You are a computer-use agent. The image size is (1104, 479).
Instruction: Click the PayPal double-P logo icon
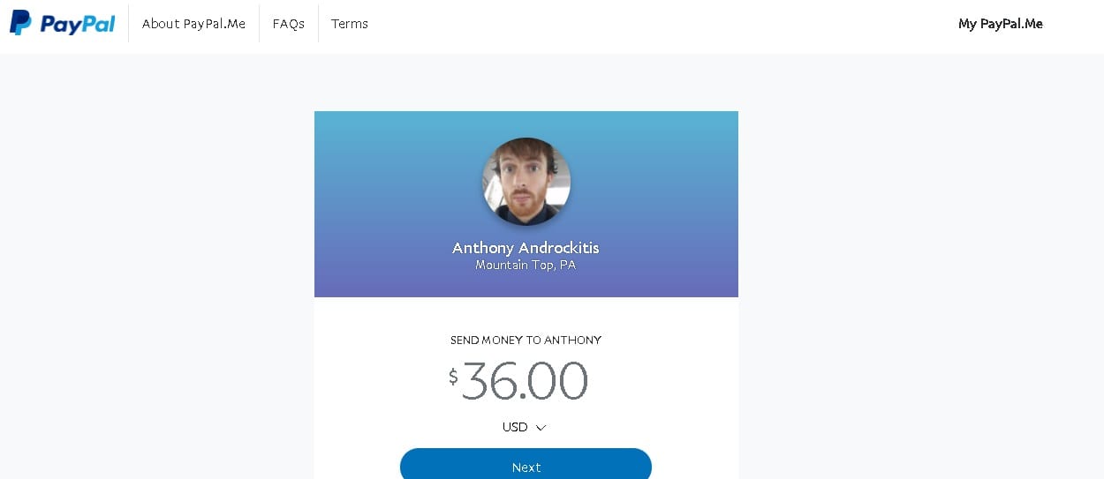[20, 23]
